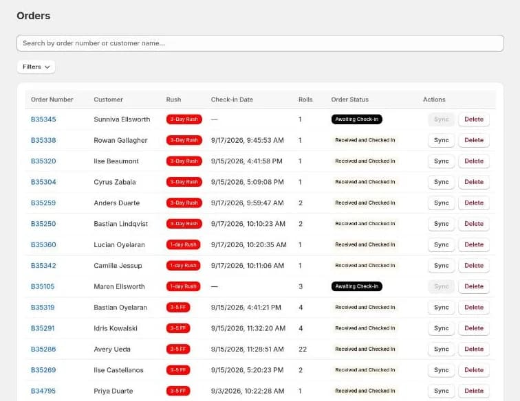Delete Maren Ellsworth's order B35105
Screen dimensions: 520x401
(x=474, y=286)
